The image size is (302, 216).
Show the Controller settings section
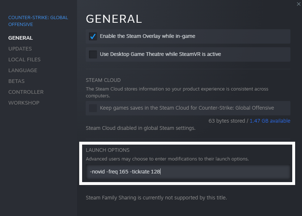click(x=26, y=92)
